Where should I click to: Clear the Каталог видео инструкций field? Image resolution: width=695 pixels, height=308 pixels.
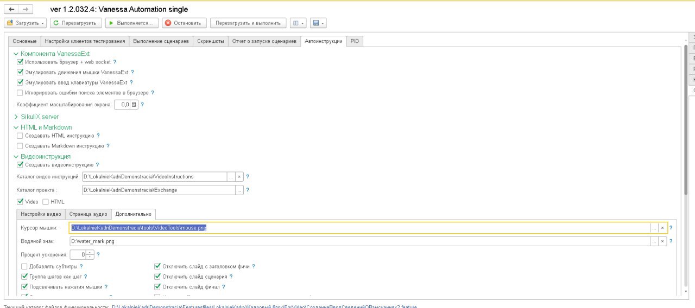[239, 177]
